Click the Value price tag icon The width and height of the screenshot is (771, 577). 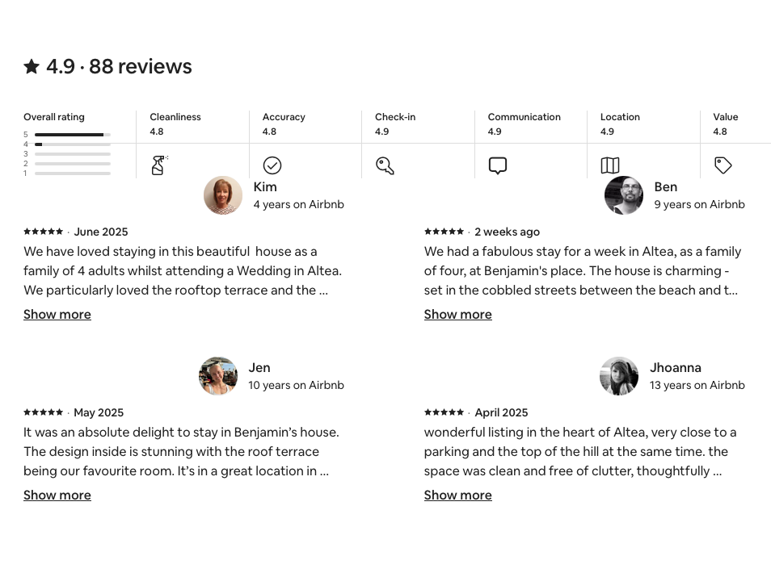pos(723,165)
